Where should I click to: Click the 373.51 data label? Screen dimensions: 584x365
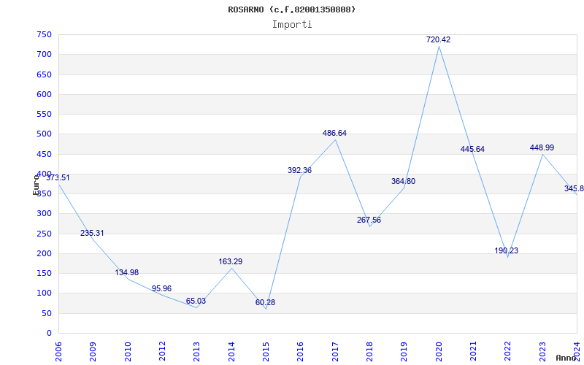click(58, 177)
